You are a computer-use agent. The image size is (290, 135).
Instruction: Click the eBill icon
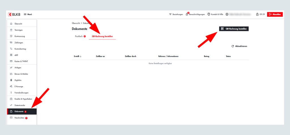pyautogui.click(x=11, y=55)
